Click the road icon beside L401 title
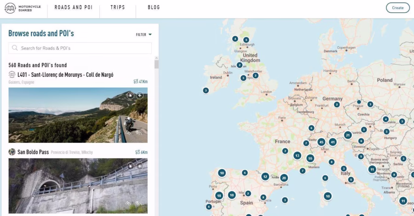The height and width of the screenshot is (216, 414). click(12, 75)
